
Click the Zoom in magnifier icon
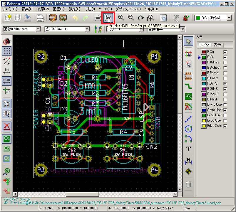pyautogui.click(x=121, y=18)
